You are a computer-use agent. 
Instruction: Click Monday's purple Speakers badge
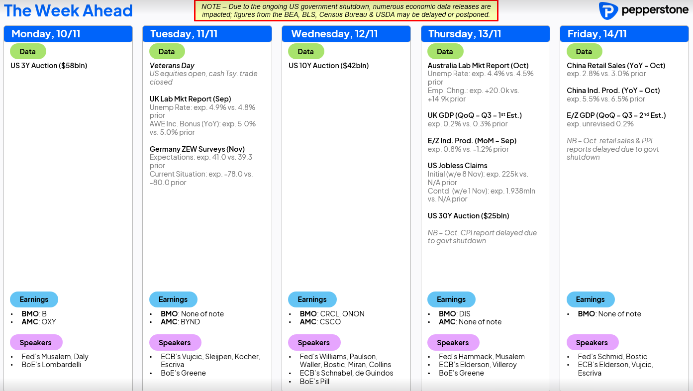click(35, 343)
